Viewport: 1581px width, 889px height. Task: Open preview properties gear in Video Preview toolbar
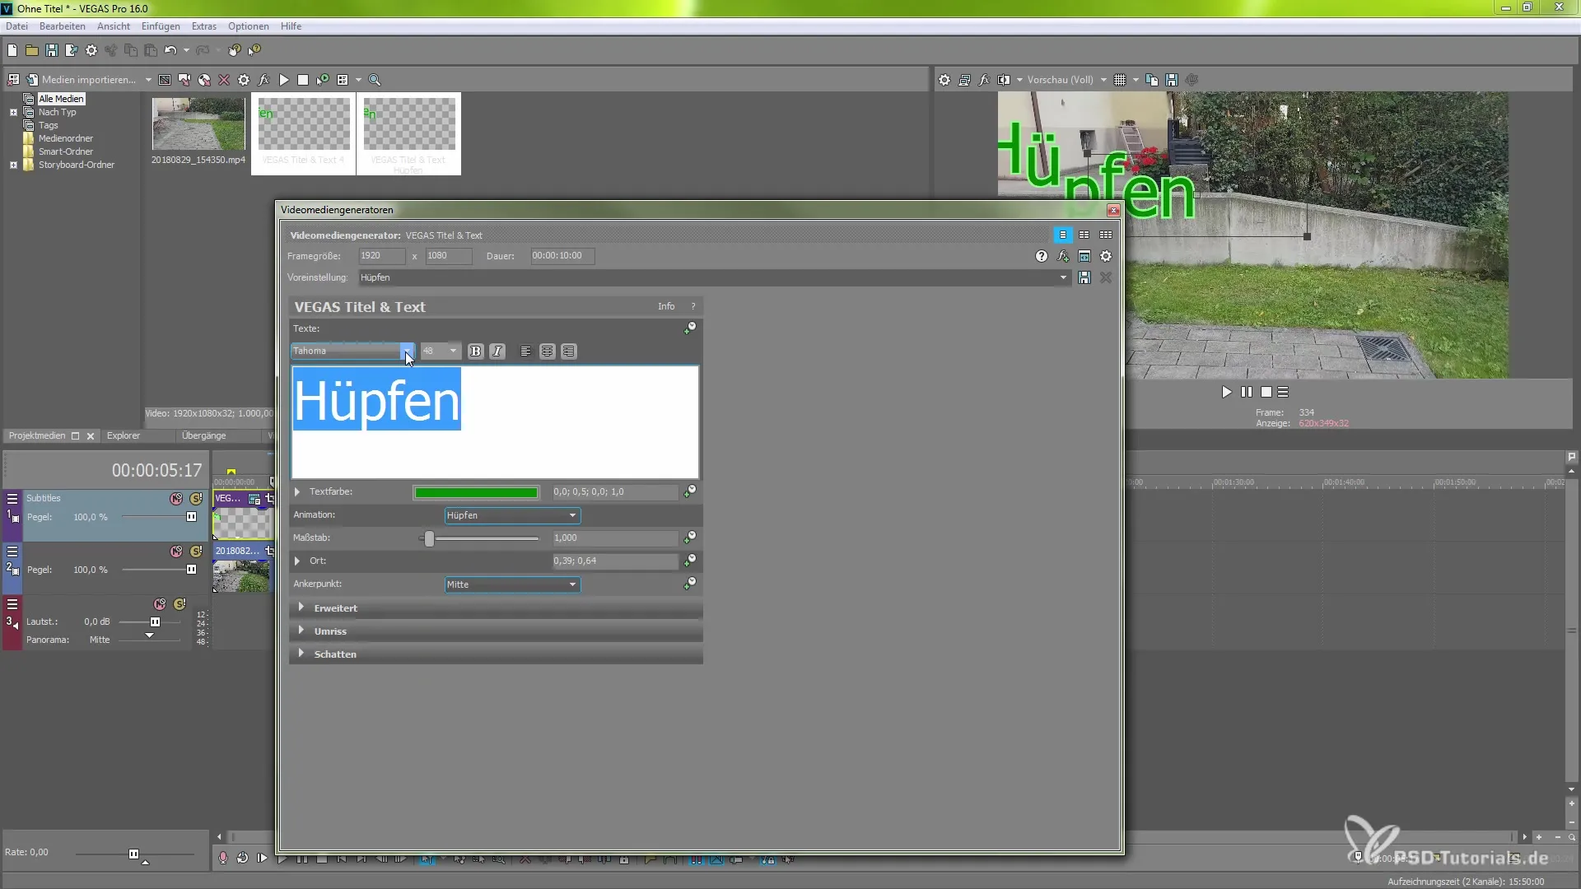(944, 80)
